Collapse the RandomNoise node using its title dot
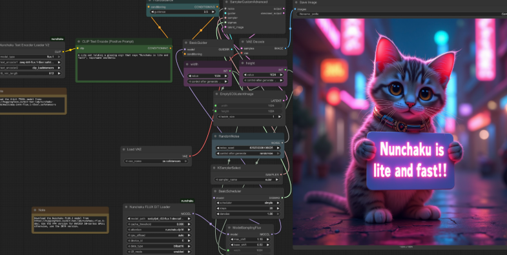Viewport: 507px width, 255px height. tap(215, 137)
